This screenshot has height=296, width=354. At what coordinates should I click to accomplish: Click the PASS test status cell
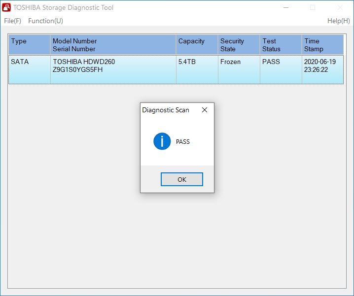(x=281, y=69)
